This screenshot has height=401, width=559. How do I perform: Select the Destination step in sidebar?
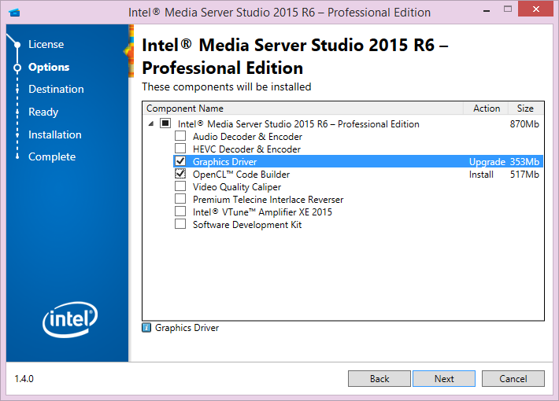(57, 89)
